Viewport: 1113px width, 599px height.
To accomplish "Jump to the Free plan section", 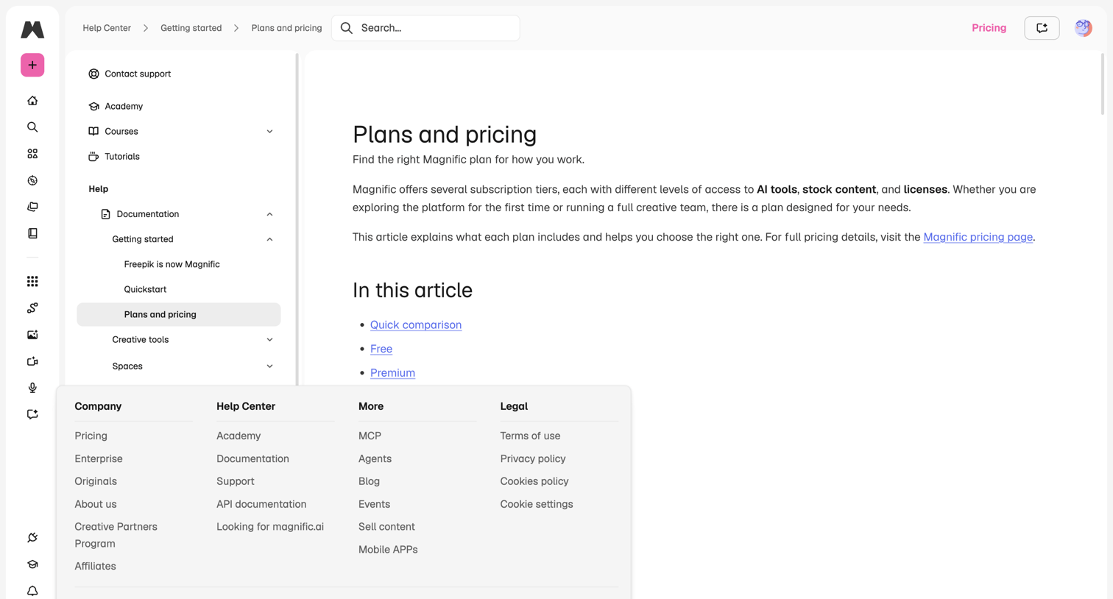I will tap(381, 349).
